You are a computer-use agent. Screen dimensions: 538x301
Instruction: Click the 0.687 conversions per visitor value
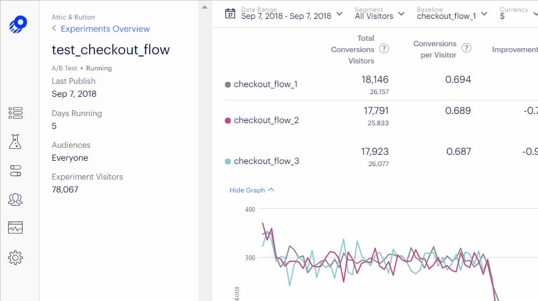click(x=459, y=152)
